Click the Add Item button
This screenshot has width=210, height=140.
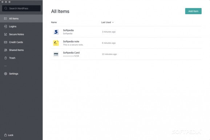point(193,11)
